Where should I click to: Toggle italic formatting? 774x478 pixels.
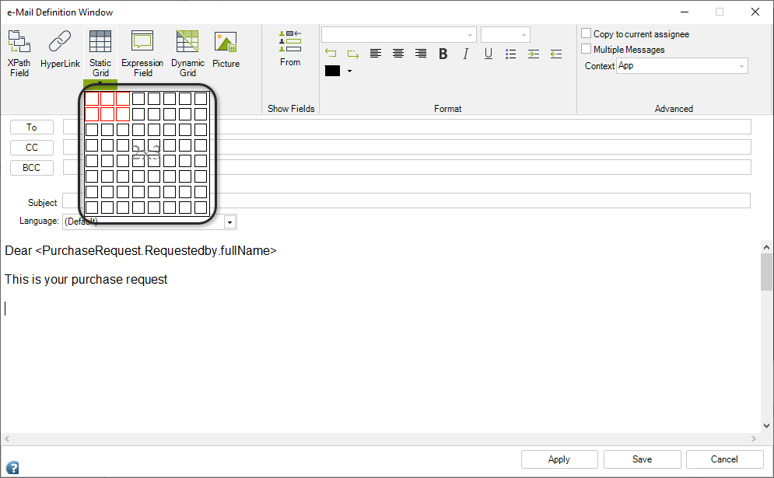pos(465,54)
